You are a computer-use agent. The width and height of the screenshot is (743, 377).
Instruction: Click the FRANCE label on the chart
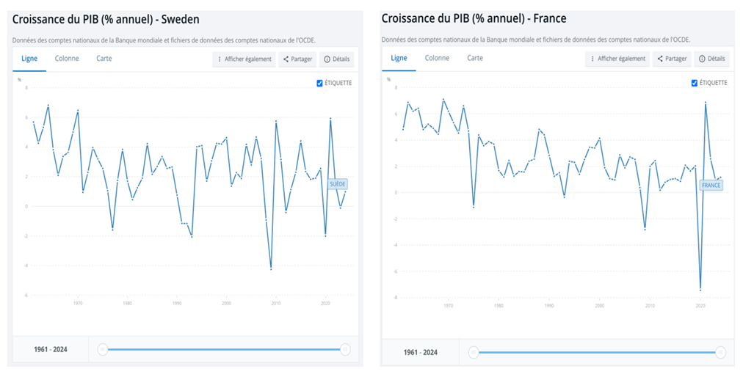[x=711, y=186]
